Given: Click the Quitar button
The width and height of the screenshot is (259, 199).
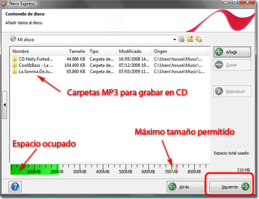Looking at the screenshot, I should pyautogui.click(x=232, y=65).
